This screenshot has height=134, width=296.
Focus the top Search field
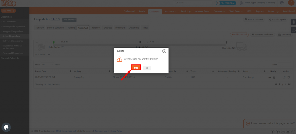tap(192, 3)
